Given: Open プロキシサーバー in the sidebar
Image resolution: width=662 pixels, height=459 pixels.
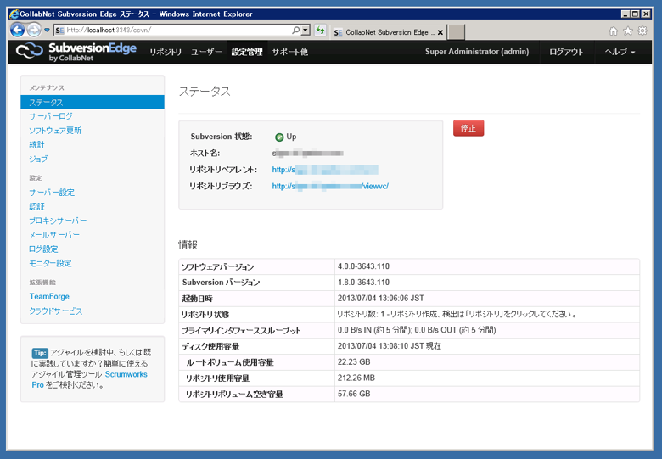Looking at the screenshot, I should 58,221.
